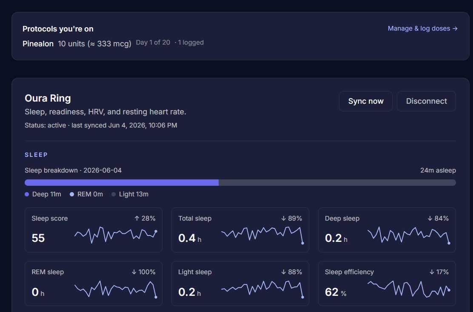This screenshot has width=473, height=312.
Task: Click the Sleep score value 55
Action: point(38,238)
